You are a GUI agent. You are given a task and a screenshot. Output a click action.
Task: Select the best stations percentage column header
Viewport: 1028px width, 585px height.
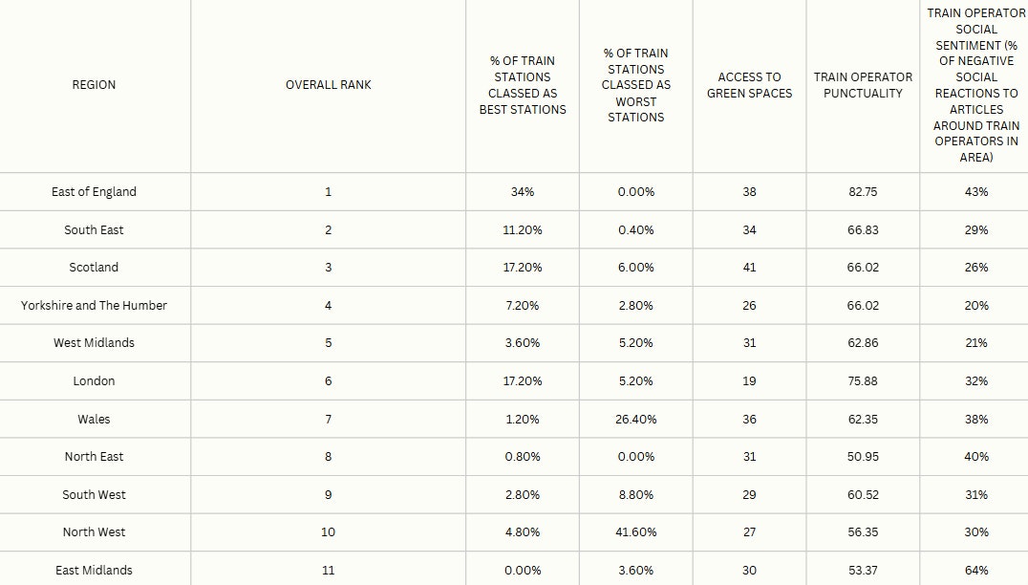tap(523, 85)
